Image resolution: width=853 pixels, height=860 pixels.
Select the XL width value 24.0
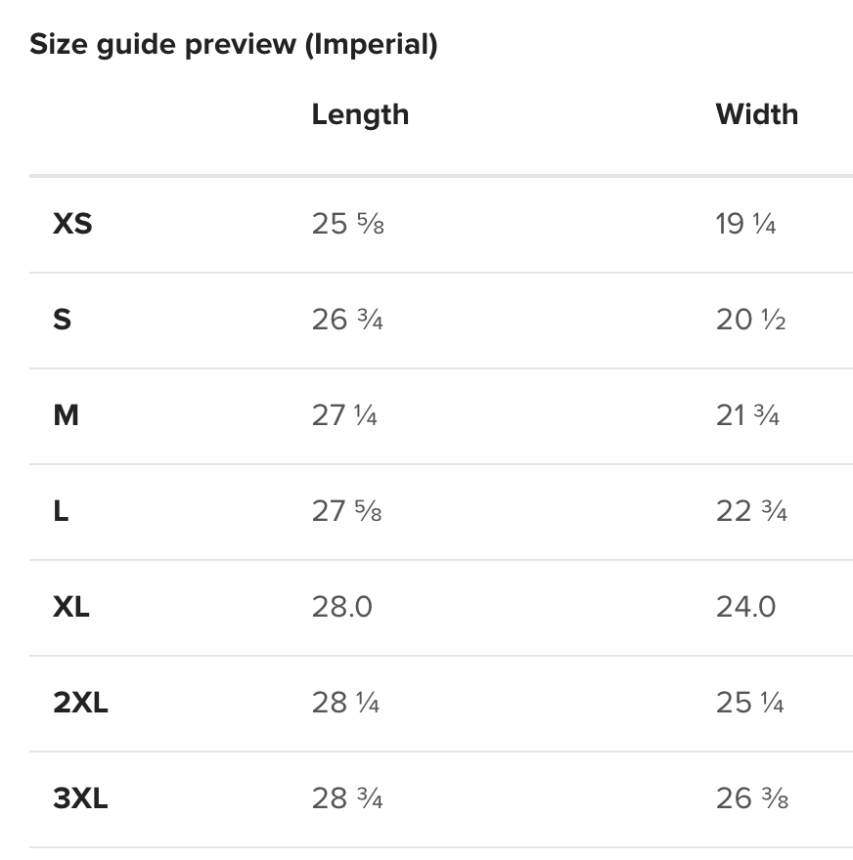(x=745, y=607)
